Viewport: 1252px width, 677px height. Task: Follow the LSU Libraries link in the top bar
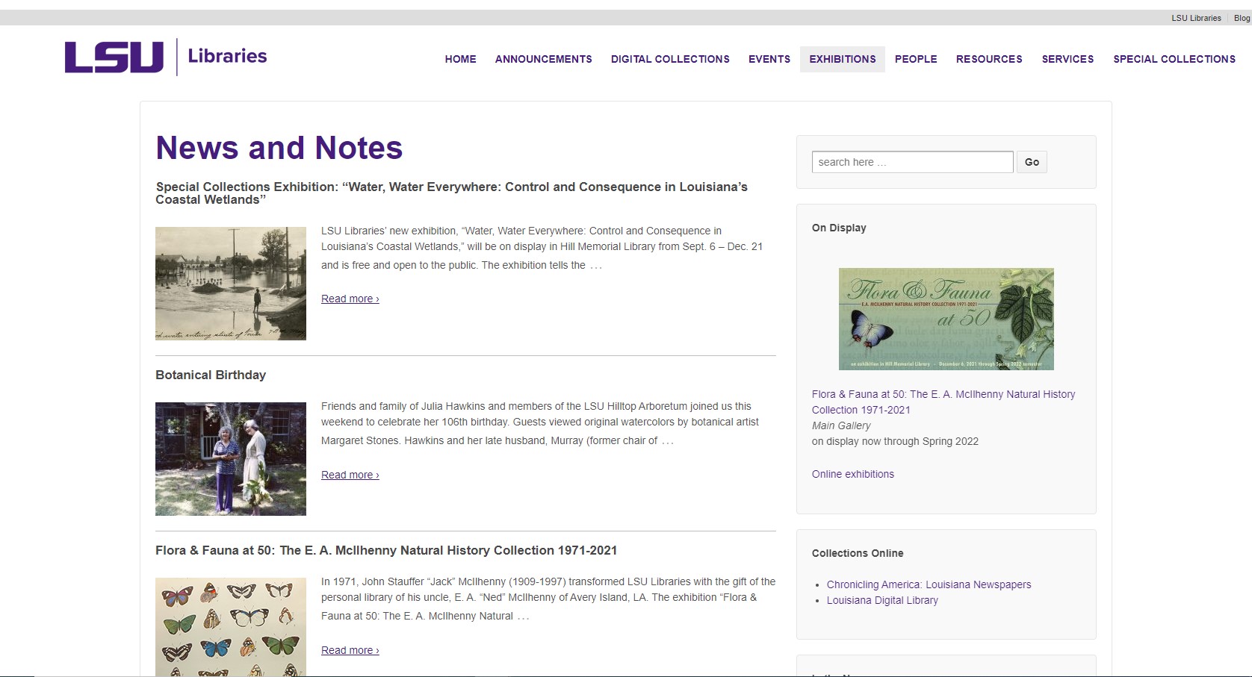[1196, 18]
